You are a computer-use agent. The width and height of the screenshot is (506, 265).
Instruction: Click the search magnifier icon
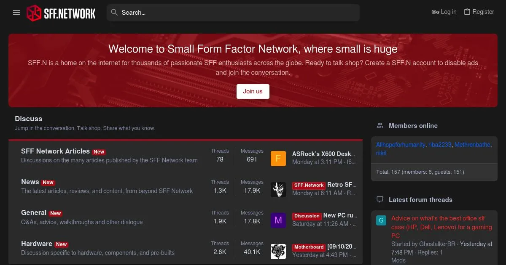pyautogui.click(x=114, y=13)
